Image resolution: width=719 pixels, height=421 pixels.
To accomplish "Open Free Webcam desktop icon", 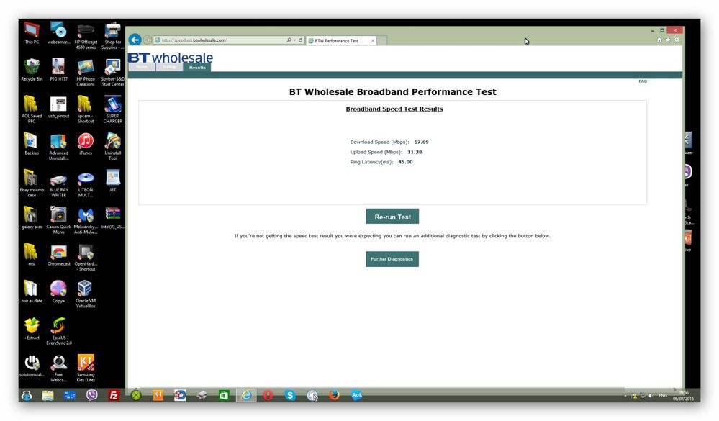I will pos(59,367).
